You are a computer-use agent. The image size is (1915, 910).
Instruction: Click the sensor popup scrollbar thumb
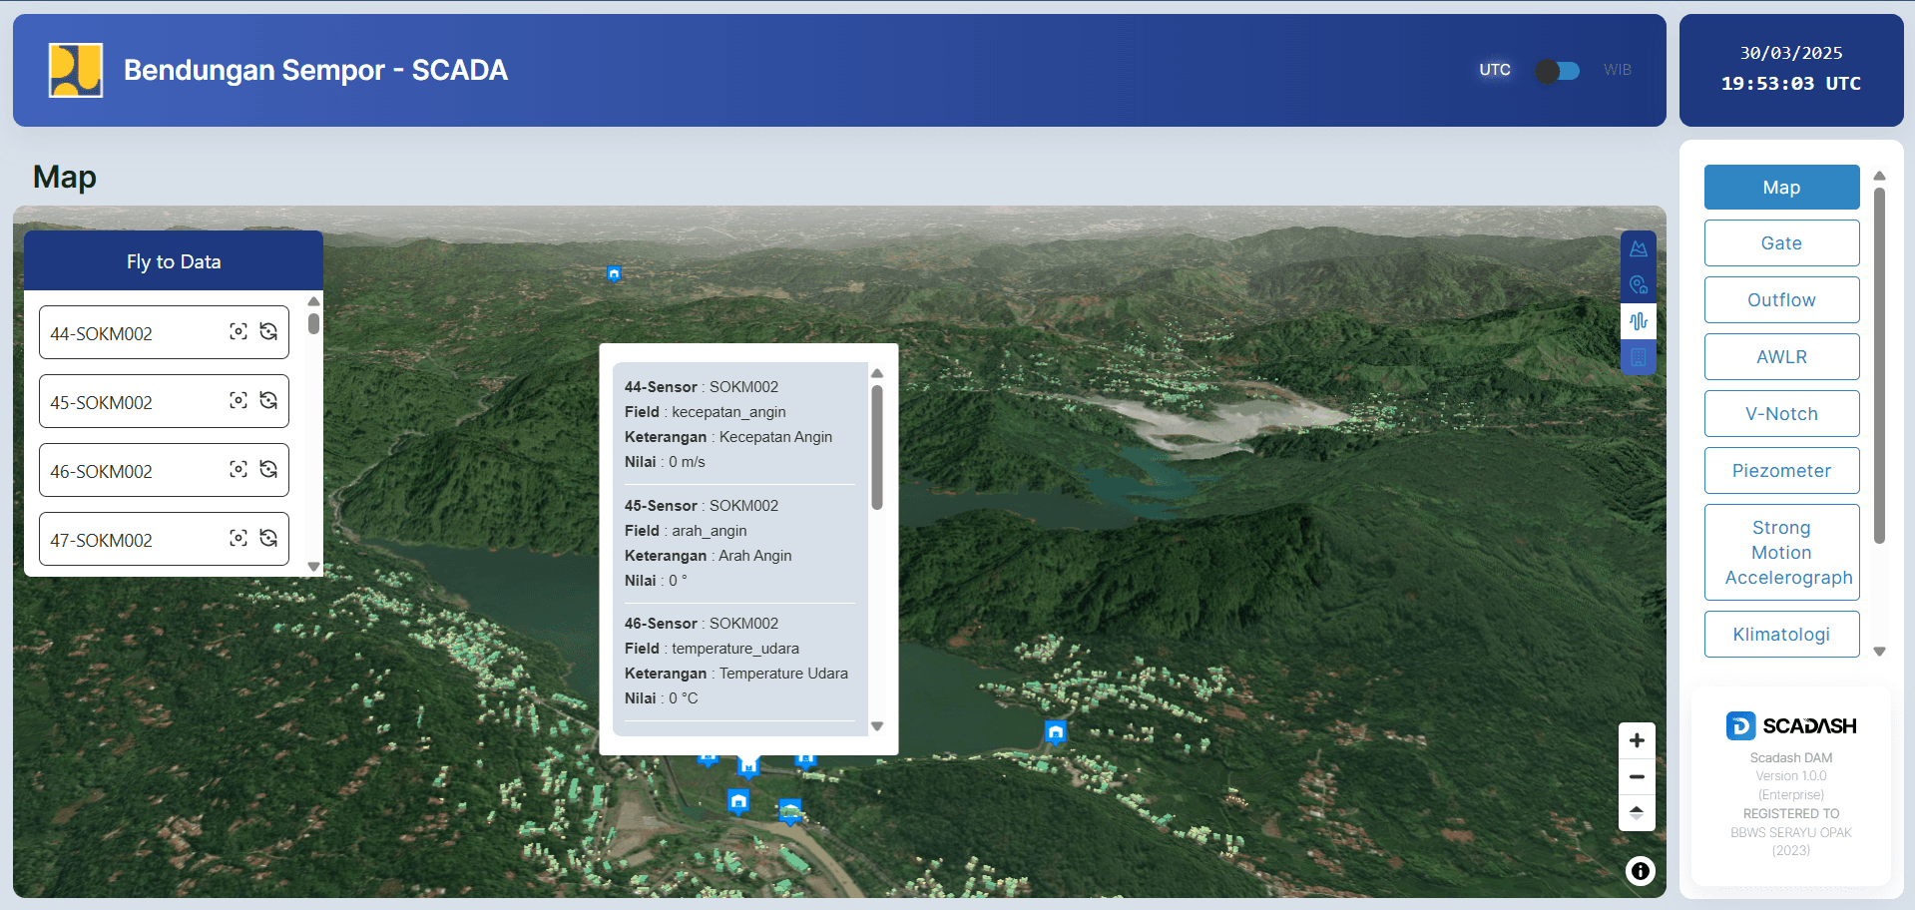click(877, 447)
